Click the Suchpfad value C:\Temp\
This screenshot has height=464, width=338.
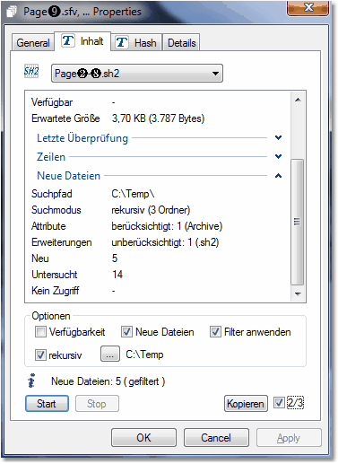(x=133, y=194)
